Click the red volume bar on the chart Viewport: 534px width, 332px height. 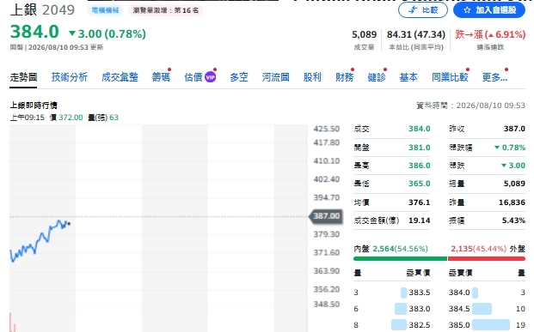(11, 323)
